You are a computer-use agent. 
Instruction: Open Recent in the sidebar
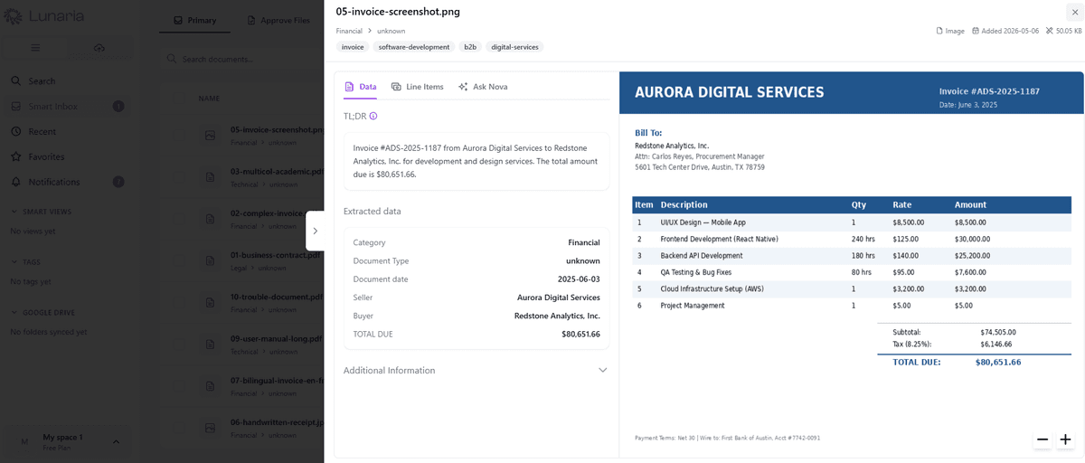pos(67,132)
